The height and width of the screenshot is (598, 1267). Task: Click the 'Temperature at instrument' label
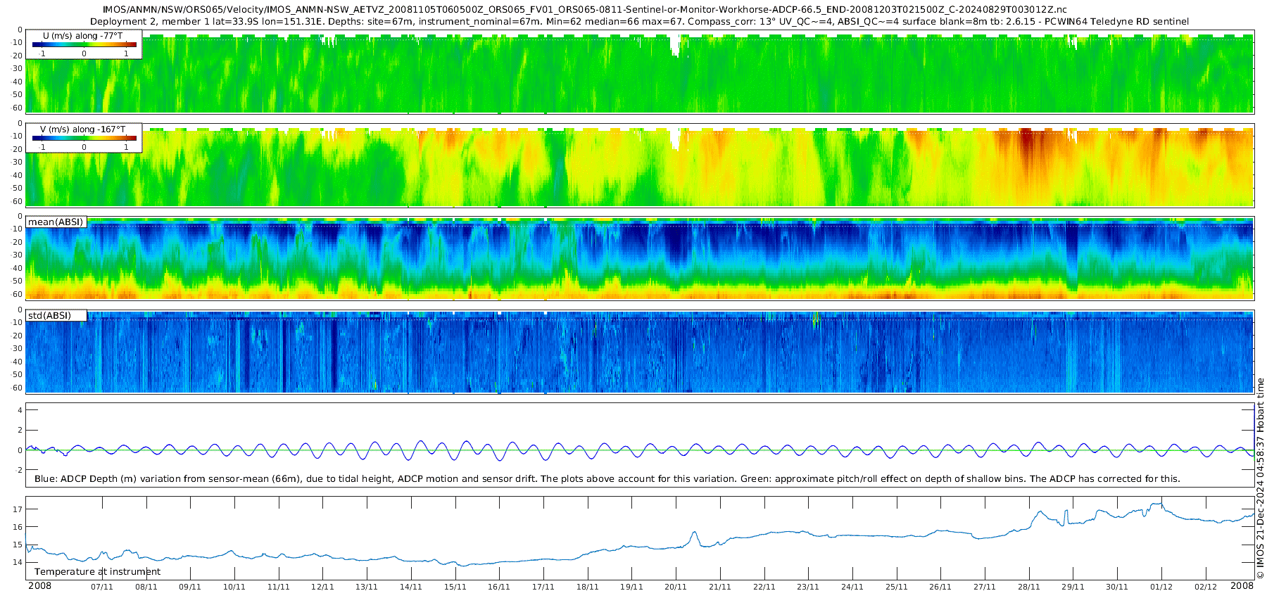97,572
